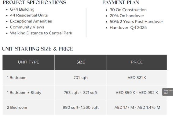This screenshot has width=173, height=117.
Task: Click the 701 sqft size cell
Action: (81, 78)
